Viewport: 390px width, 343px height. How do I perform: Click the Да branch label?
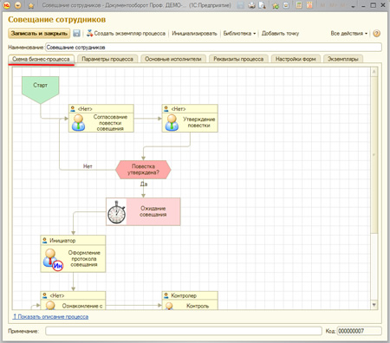pos(144,184)
